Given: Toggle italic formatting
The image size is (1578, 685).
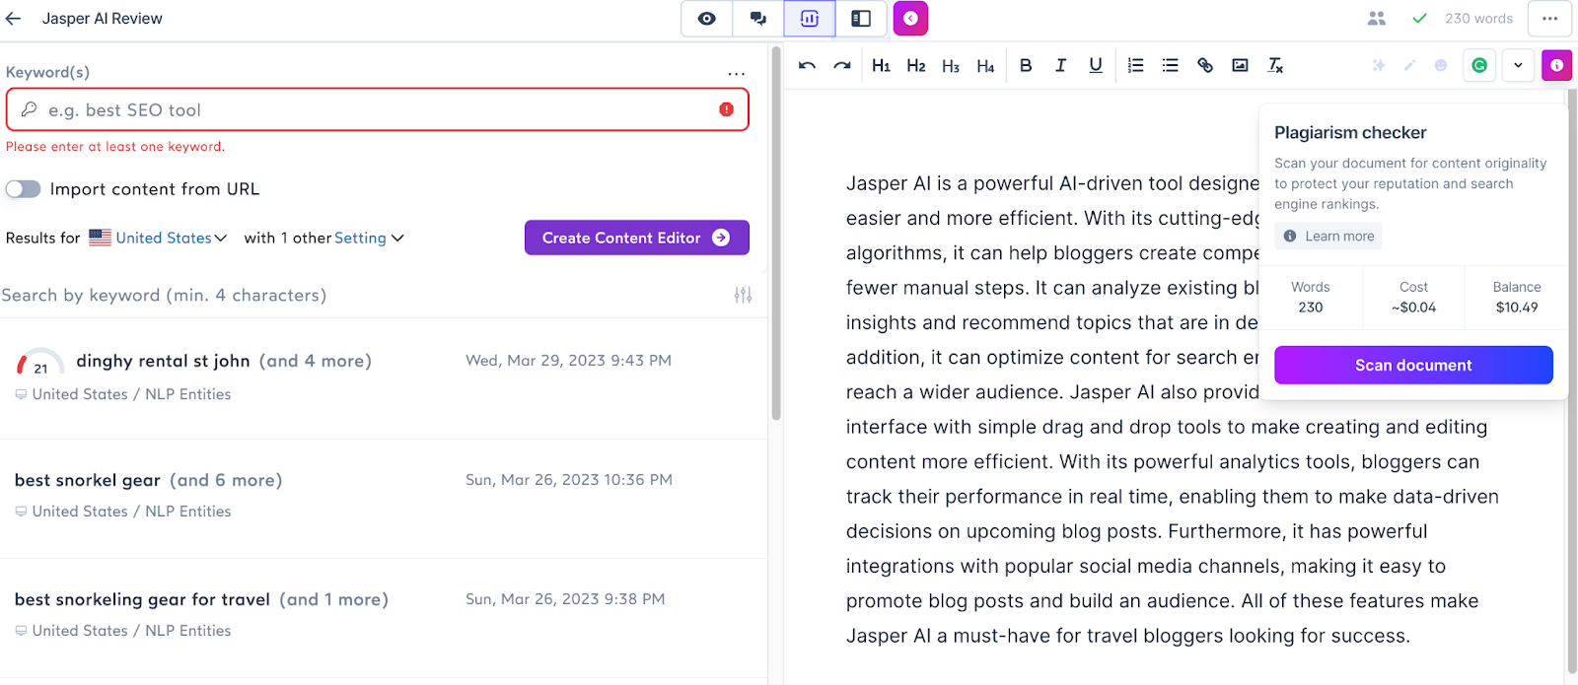Looking at the screenshot, I should pyautogui.click(x=1060, y=65).
